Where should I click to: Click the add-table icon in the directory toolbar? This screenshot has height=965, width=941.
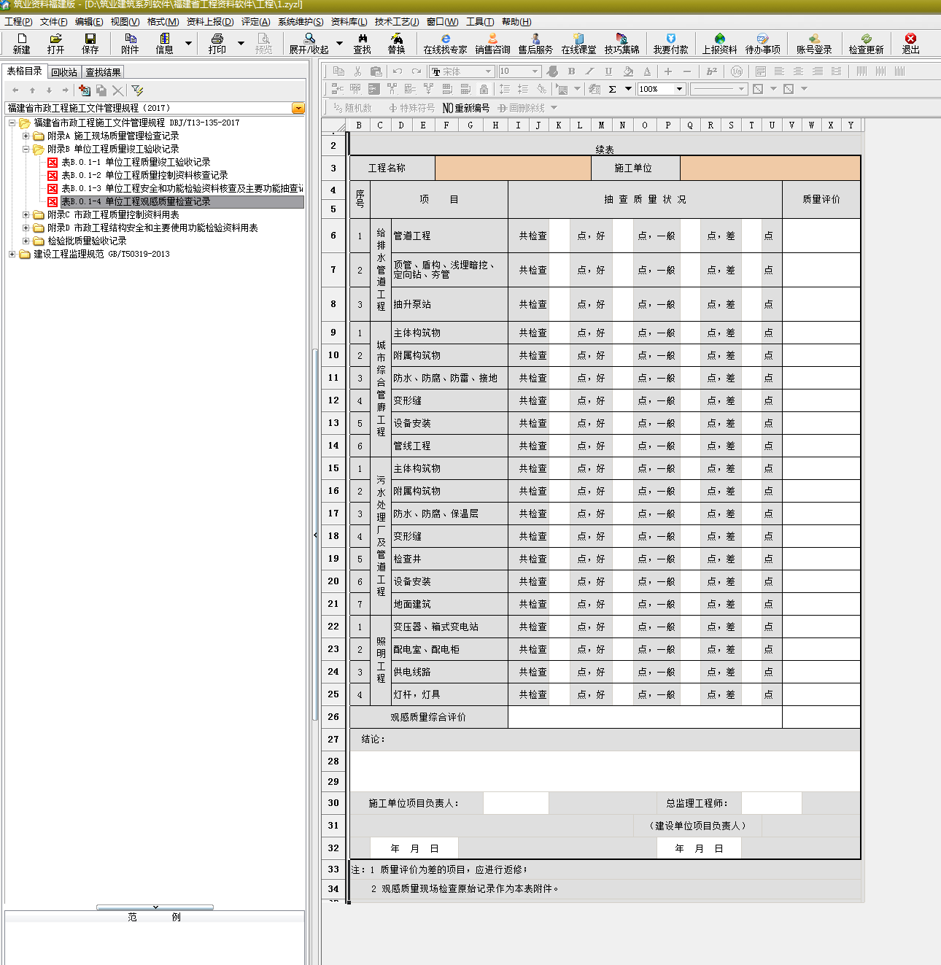(85, 90)
